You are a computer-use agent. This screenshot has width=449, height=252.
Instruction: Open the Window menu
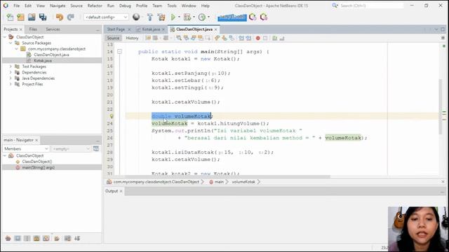click(189, 6)
